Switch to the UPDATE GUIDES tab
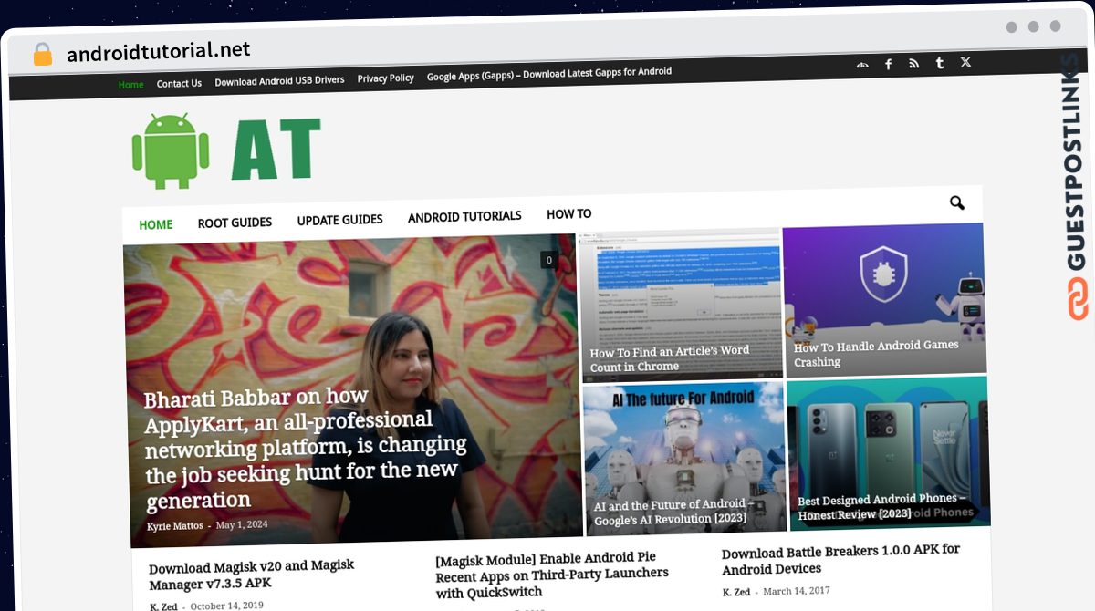The height and width of the screenshot is (611, 1095). click(x=339, y=220)
